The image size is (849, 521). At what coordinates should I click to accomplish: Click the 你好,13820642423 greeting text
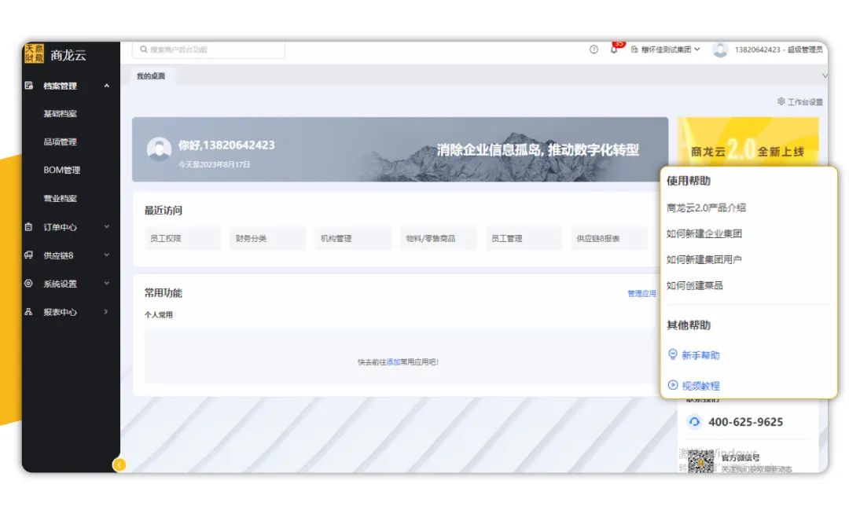[x=226, y=145]
